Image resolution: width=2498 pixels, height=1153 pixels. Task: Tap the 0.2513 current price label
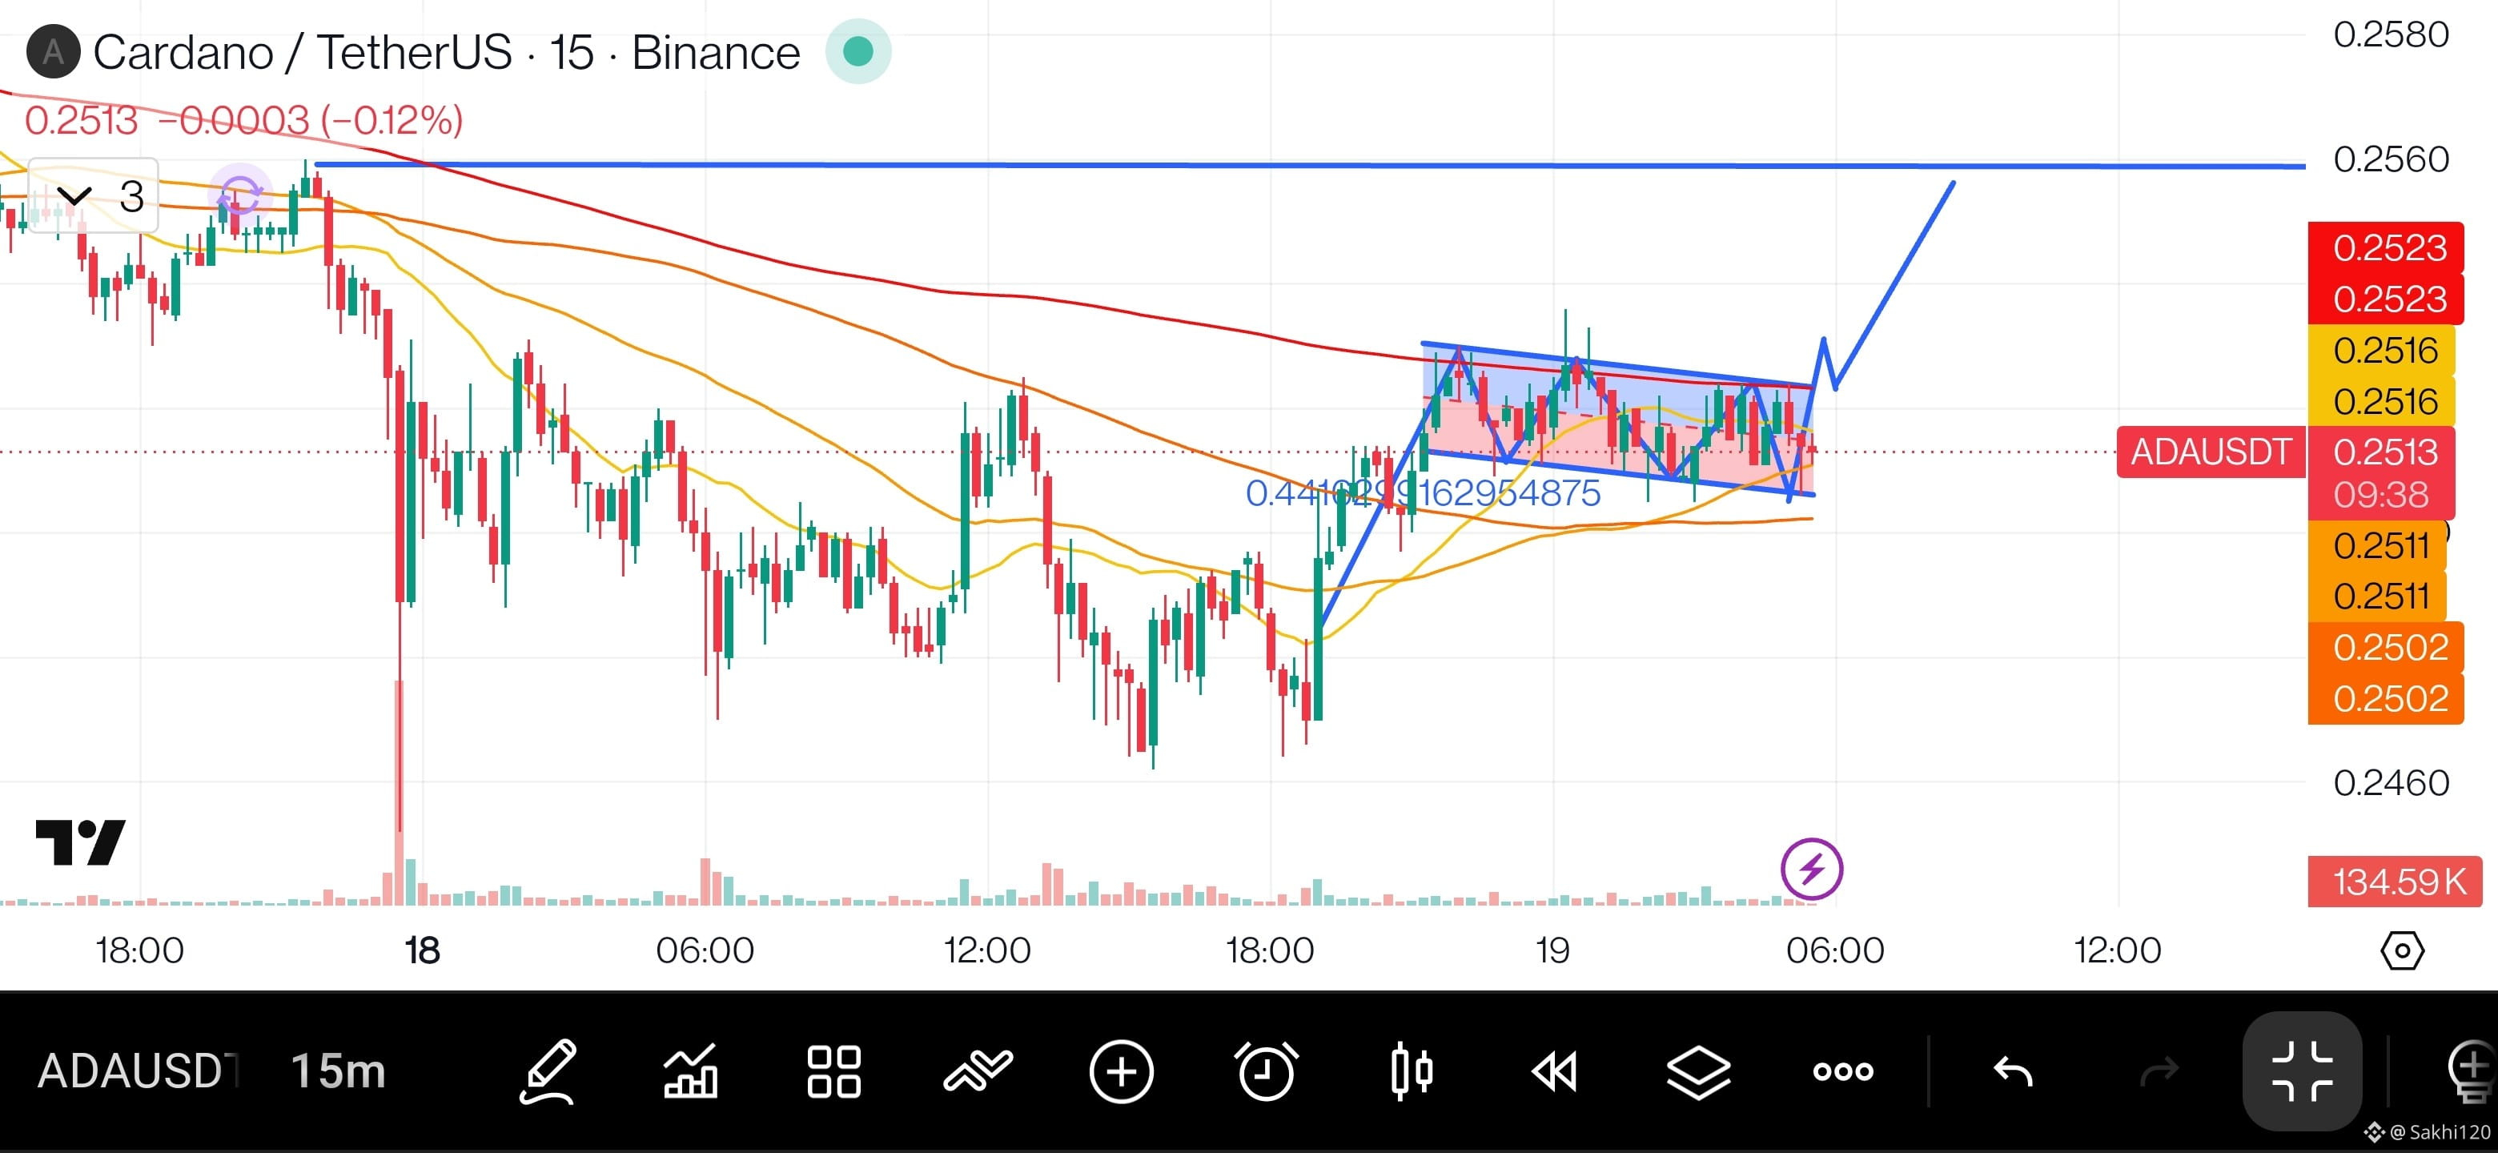coord(2384,452)
